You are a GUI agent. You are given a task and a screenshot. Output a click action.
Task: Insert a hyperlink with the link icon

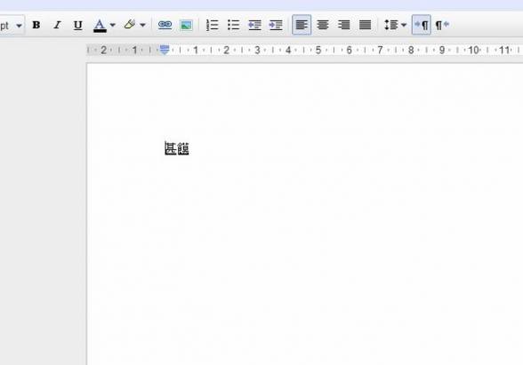(165, 25)
